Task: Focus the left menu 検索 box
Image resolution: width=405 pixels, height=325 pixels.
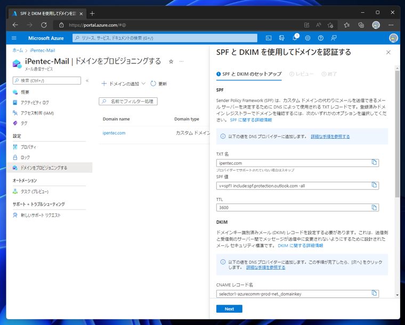Action: pyautogui.click(x=47, y=81)
